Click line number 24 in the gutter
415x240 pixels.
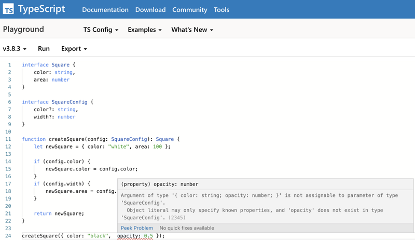8,236
